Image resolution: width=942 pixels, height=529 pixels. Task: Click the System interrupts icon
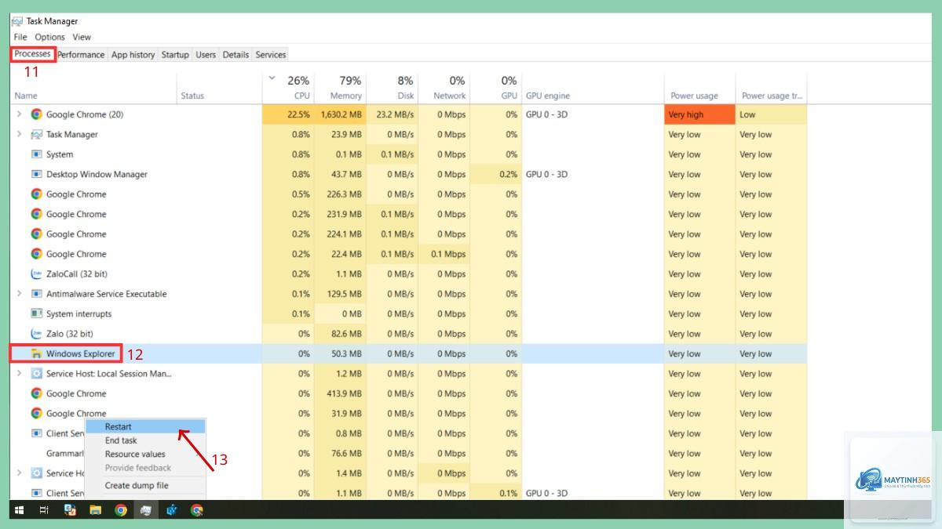[x=36, y=313]
